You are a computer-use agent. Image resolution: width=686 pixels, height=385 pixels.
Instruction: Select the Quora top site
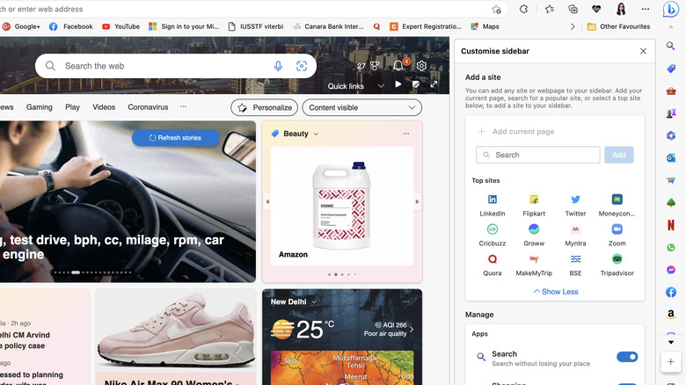pos(493,265)
